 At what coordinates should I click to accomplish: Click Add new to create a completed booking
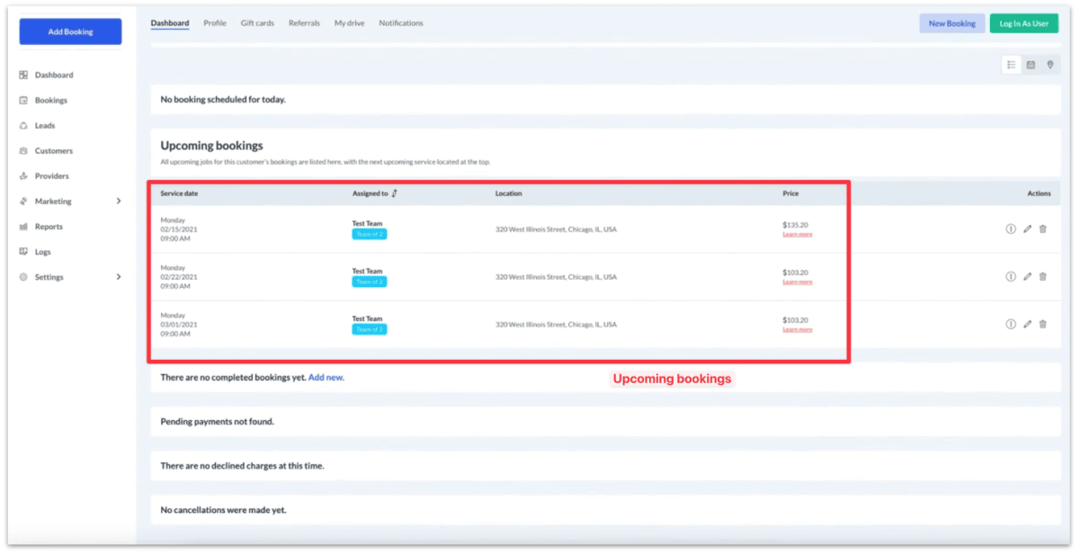[x=326, y=377]
